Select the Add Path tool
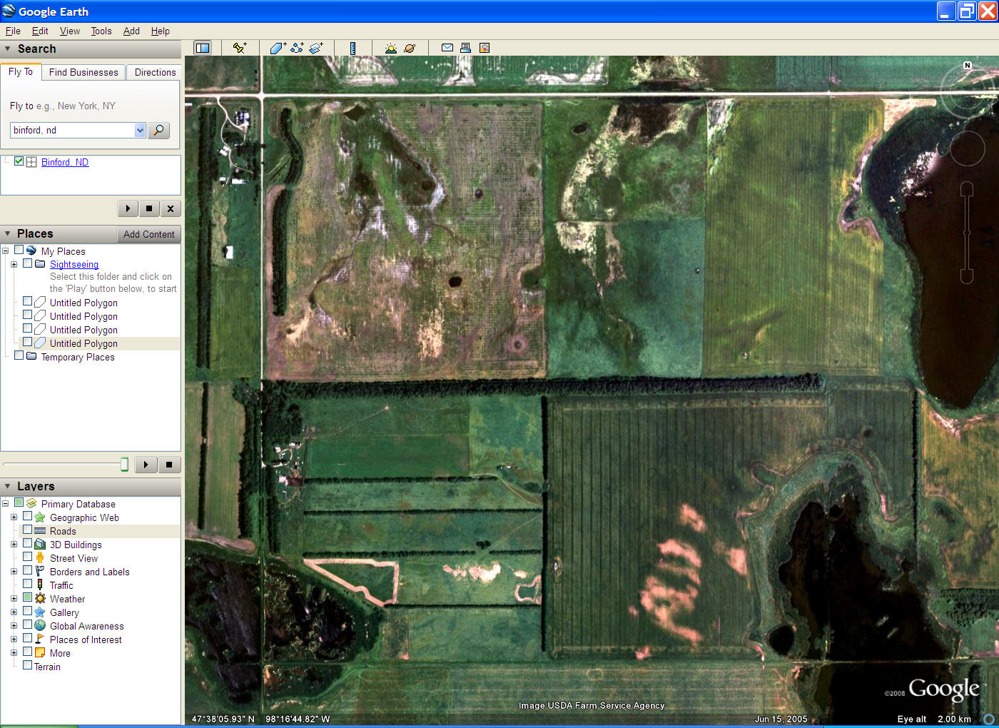This screenshot has height=728, width=999. pyautogui.click(x=297, y=48)
